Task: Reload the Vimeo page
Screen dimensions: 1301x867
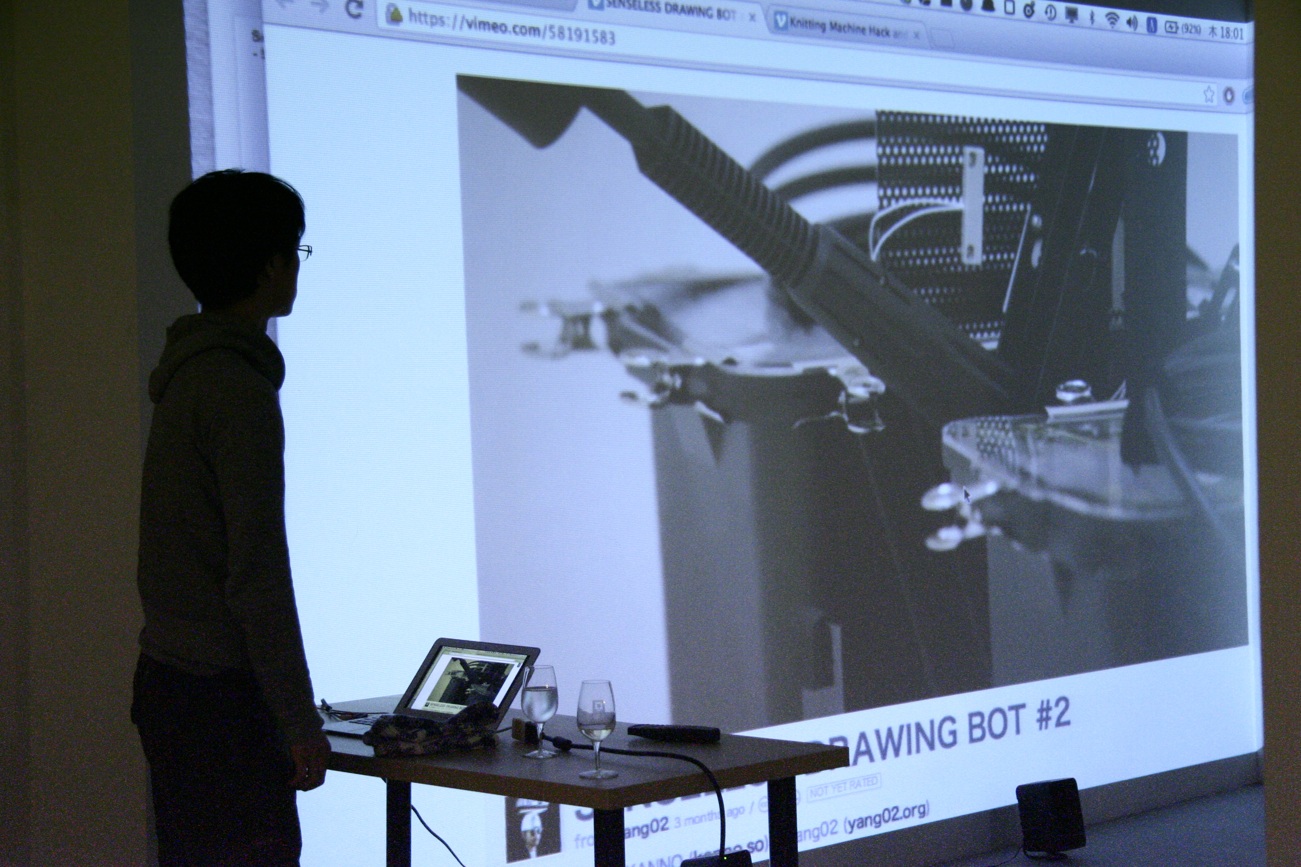Action: tap(354, 9)
